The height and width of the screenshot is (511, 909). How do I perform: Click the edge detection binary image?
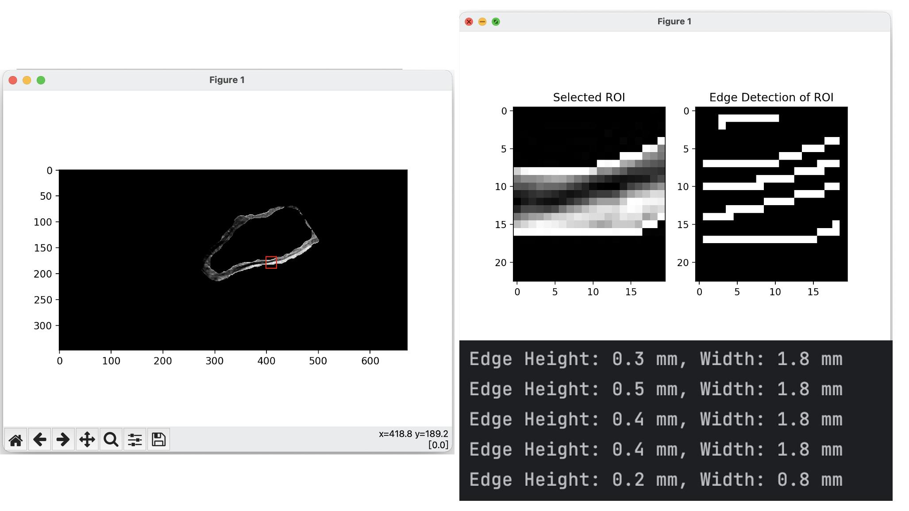click(x=771, y=194)
